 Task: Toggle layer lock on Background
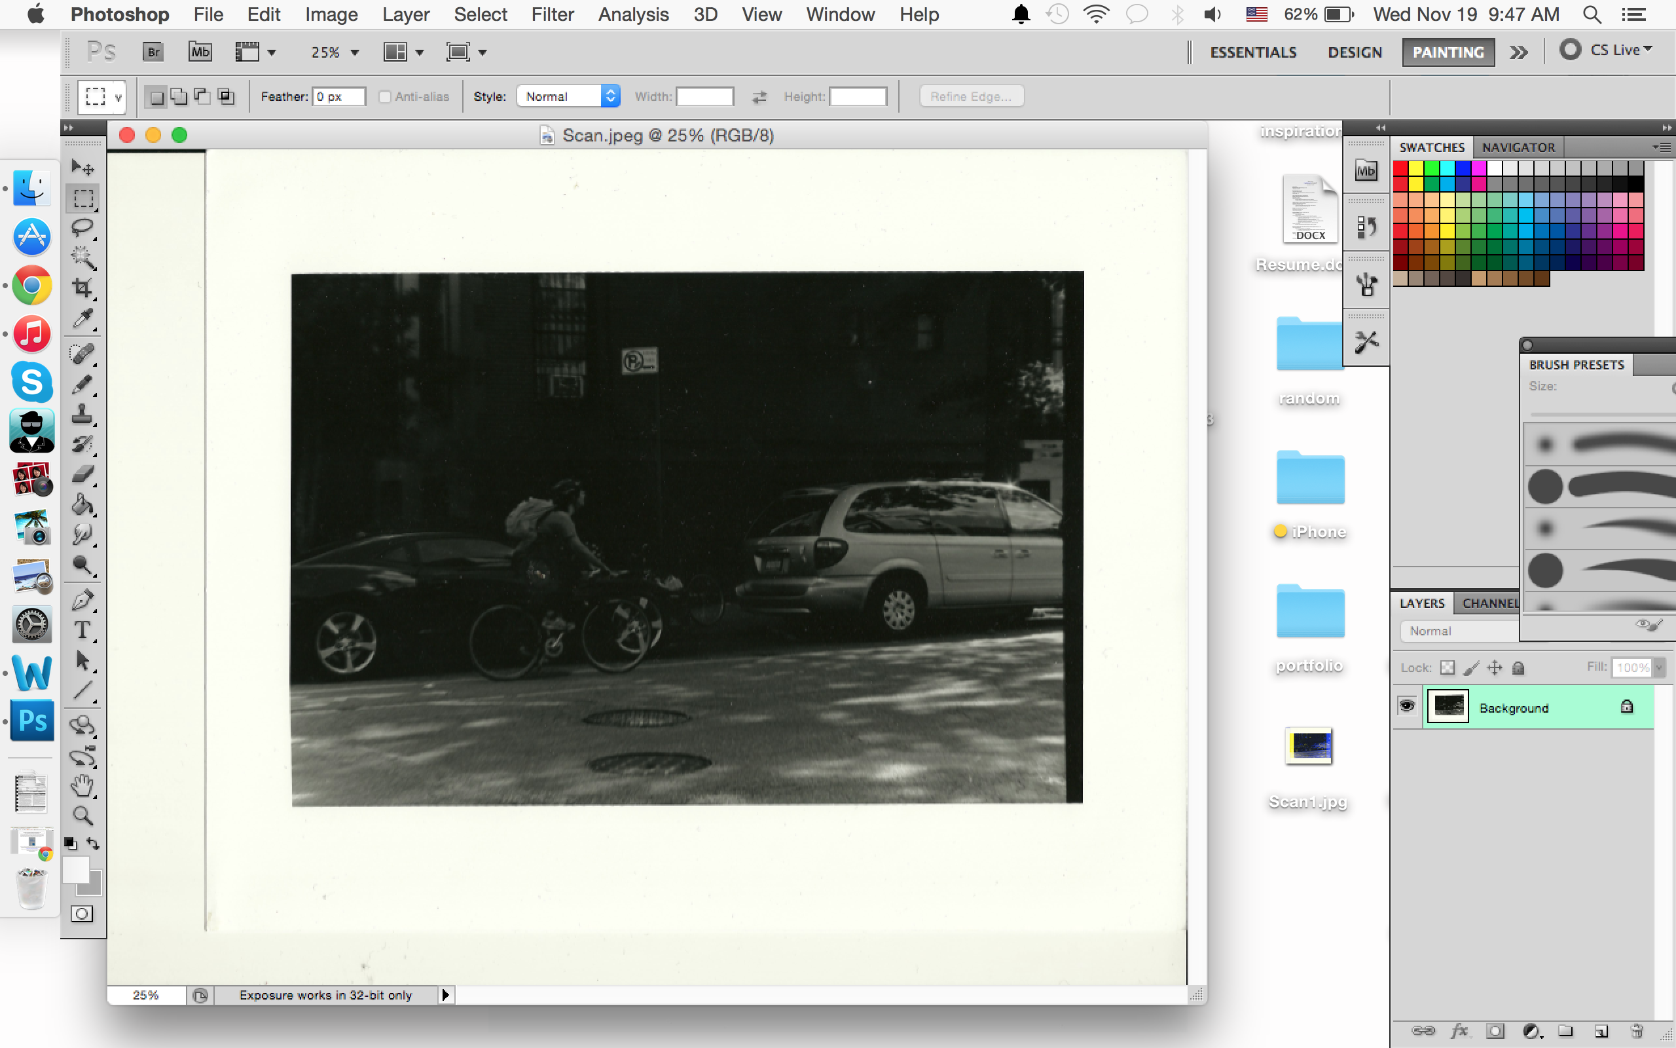tap(1626, 707)
